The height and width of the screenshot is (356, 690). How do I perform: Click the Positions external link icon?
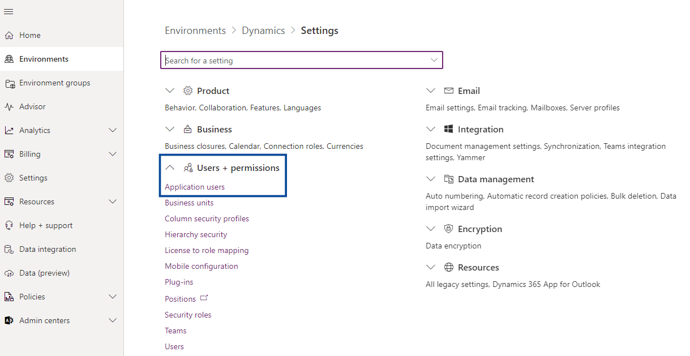pyautogui.click(x=204, y=298)
